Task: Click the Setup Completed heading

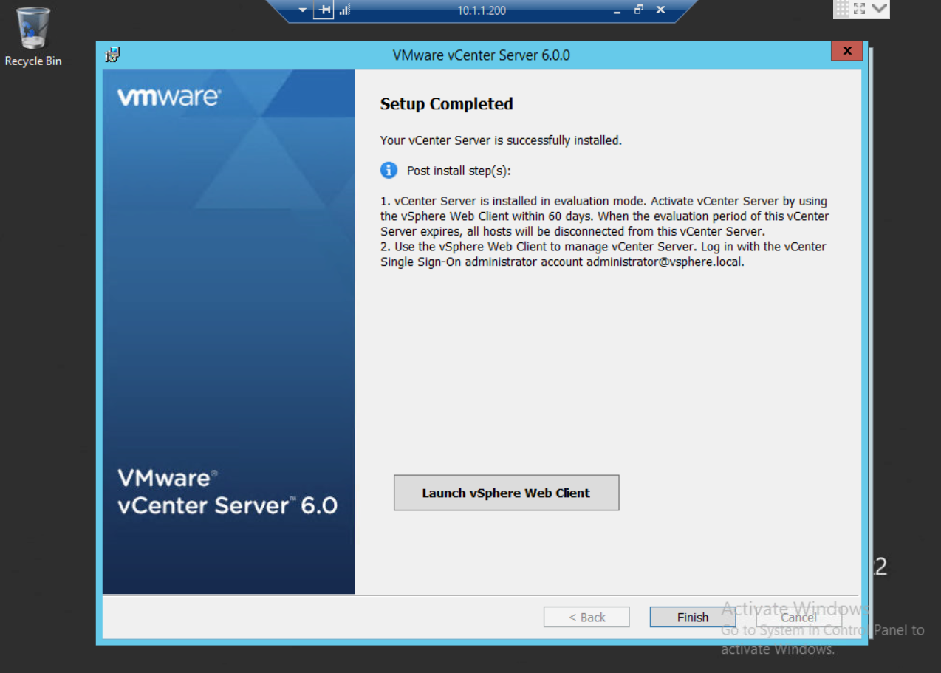Action: click(446, 104)
